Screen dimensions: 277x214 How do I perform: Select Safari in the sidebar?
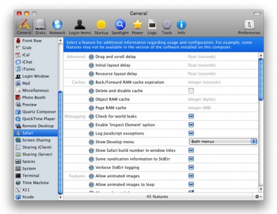click(36, 133)
